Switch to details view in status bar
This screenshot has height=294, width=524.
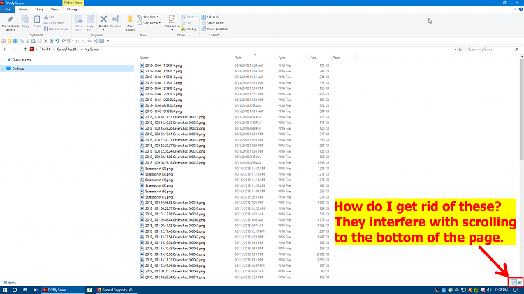(x=514, y=283)
